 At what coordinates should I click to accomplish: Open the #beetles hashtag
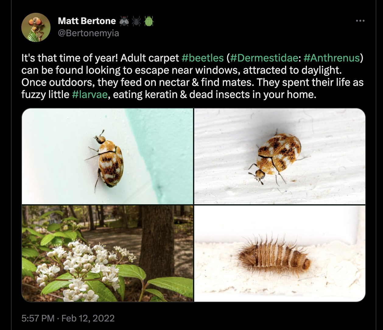click(202, 58)
